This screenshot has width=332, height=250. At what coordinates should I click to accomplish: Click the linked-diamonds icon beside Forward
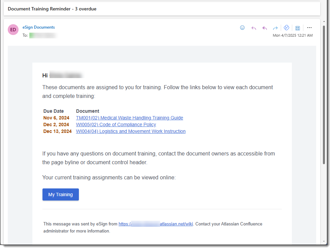(x=286, y=28)
